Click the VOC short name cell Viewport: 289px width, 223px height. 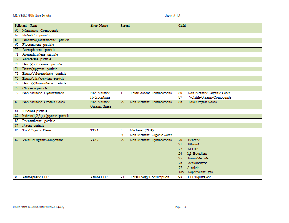point(94,140)
